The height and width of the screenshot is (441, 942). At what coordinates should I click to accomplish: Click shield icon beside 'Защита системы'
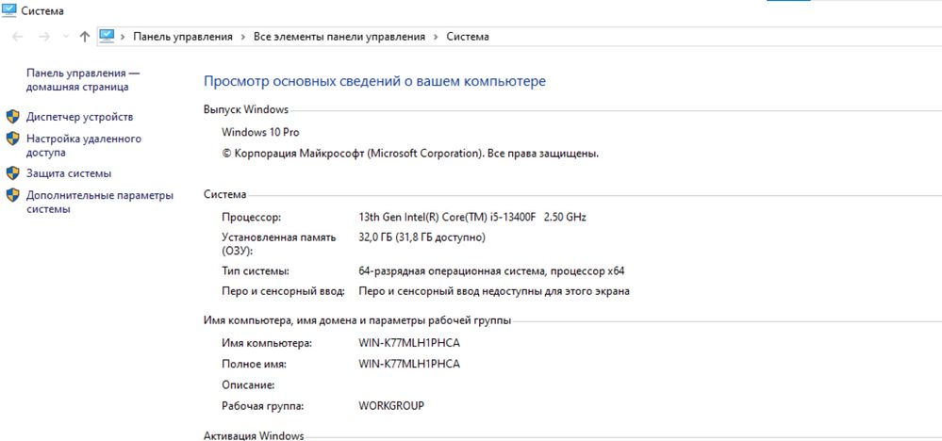coord(12,173)
